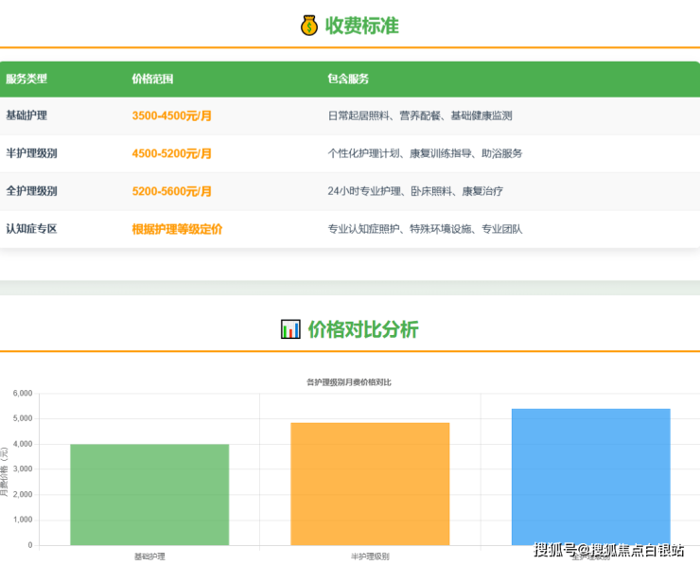Click the orange 半护理级别 bar in chart
The image size is (700, 565).
tap(370, 484)
